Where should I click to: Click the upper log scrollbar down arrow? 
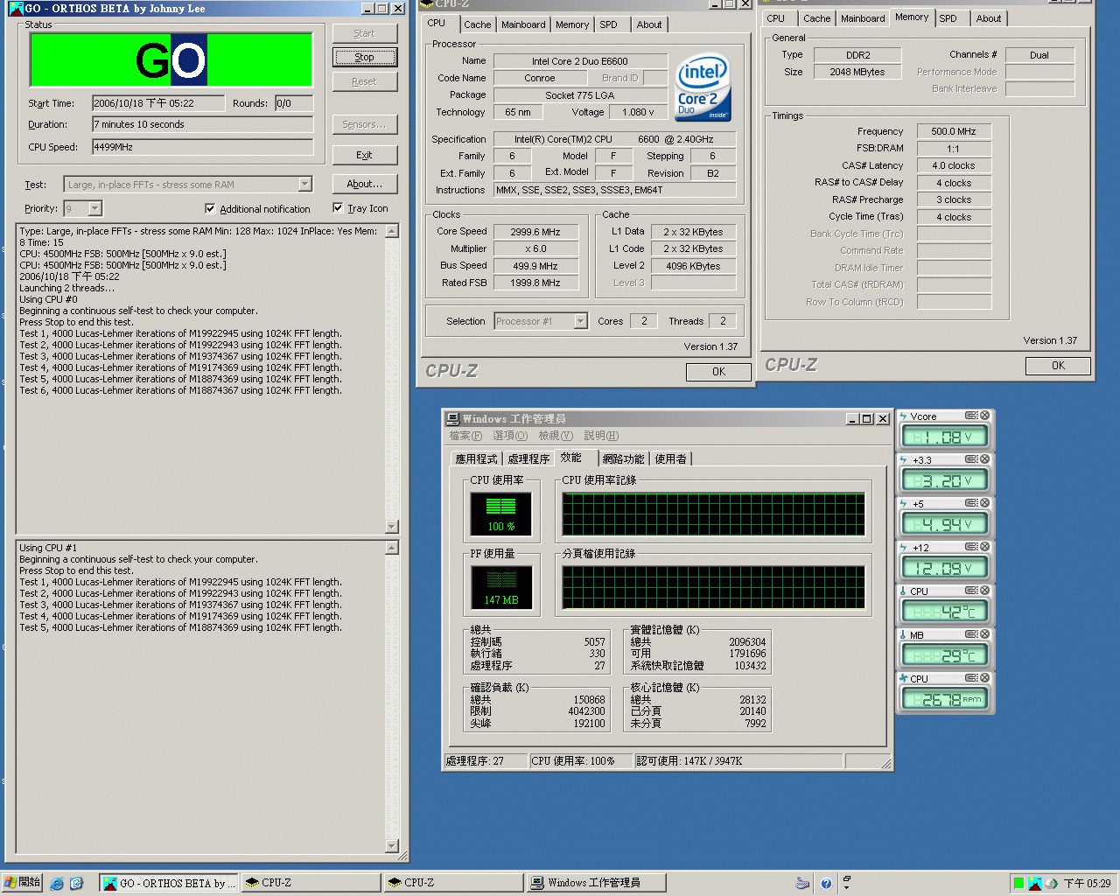click(392, 527)
